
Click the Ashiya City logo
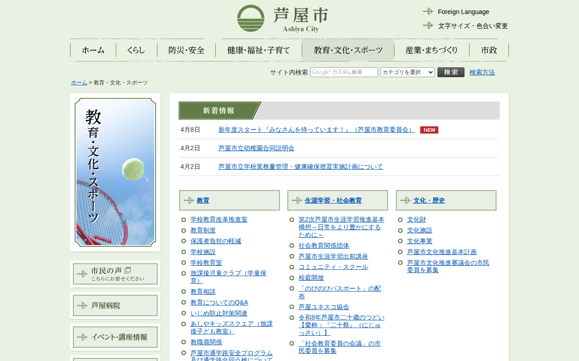tap(282, 19)
